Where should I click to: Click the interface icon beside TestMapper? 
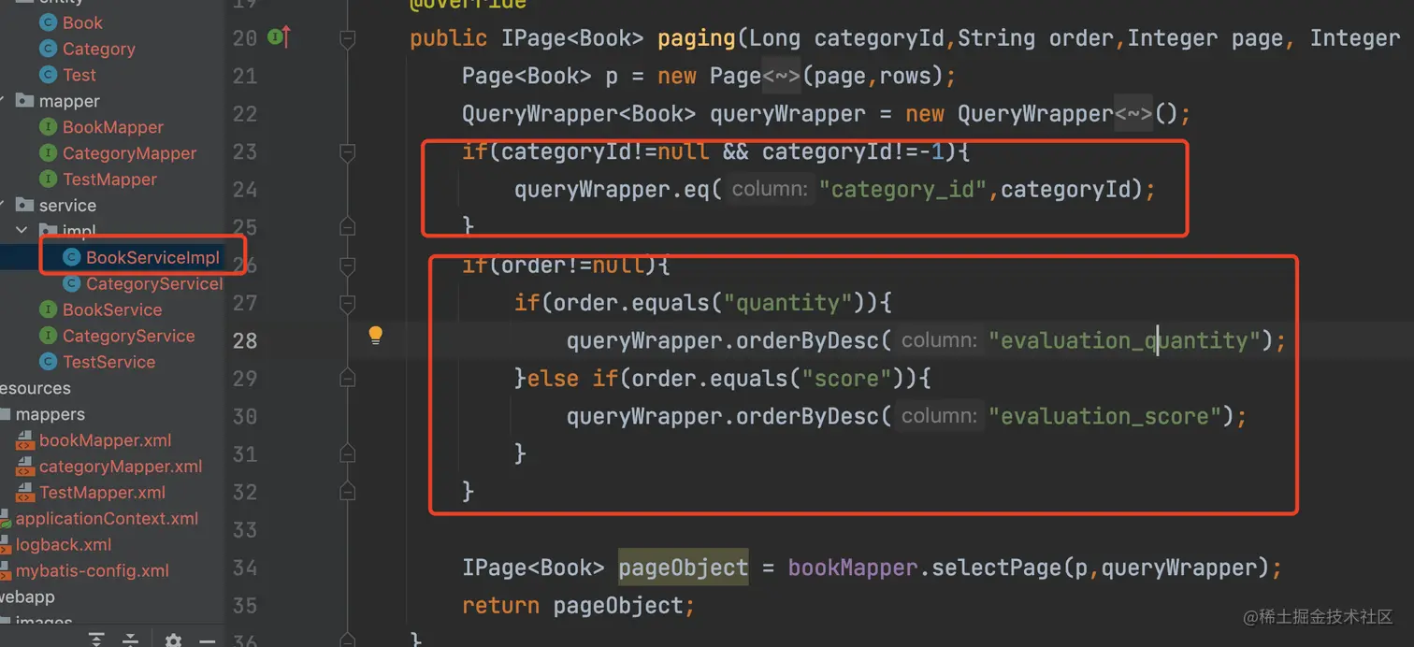pos(48,180)
